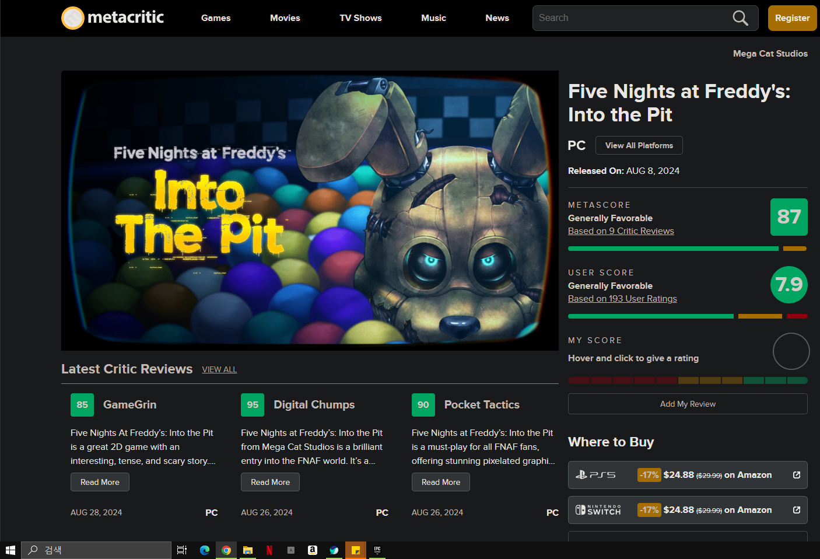Click the game title heading

679,103
